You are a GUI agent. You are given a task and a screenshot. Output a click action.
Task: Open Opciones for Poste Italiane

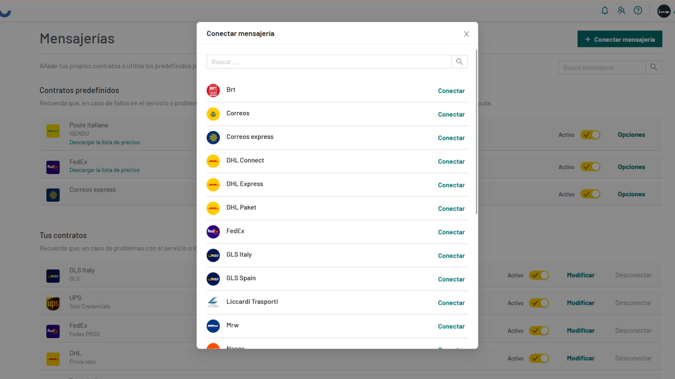[631, 135]
